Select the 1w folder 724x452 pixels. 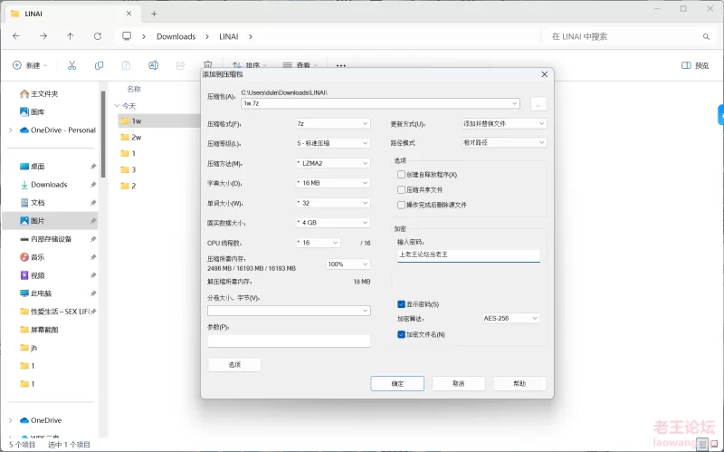coord(159,120)
